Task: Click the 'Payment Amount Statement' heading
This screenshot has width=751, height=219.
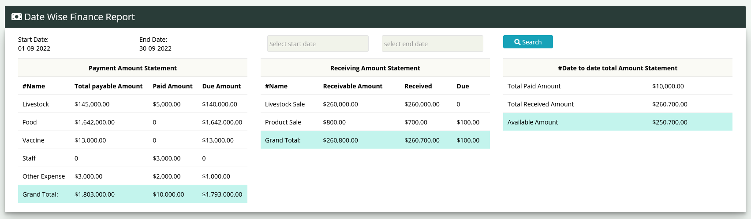Action: point(132,68)
